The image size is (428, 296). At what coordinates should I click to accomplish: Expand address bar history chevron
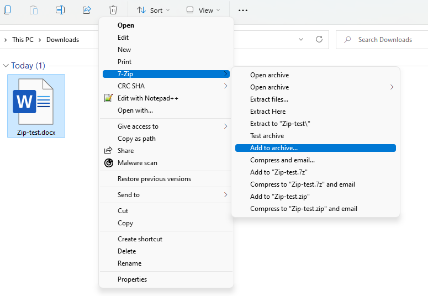301,40
